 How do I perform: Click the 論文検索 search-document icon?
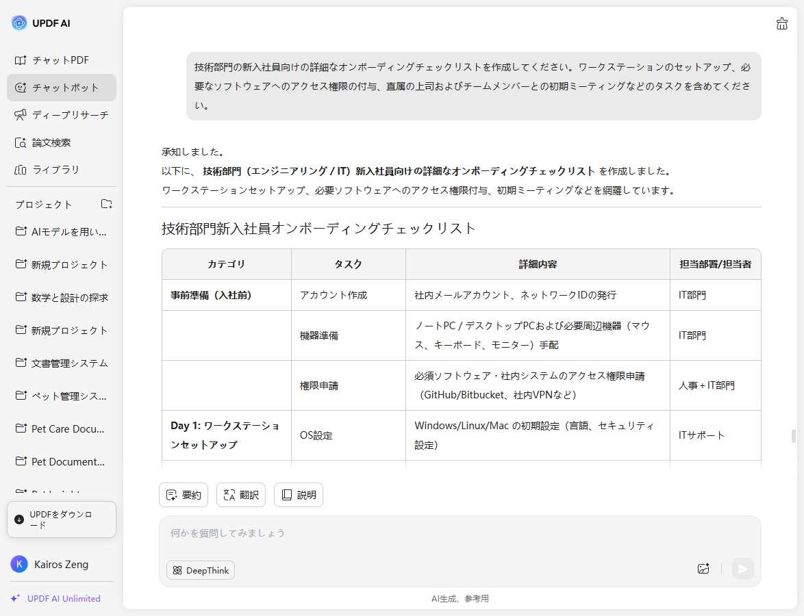[21, 142]
